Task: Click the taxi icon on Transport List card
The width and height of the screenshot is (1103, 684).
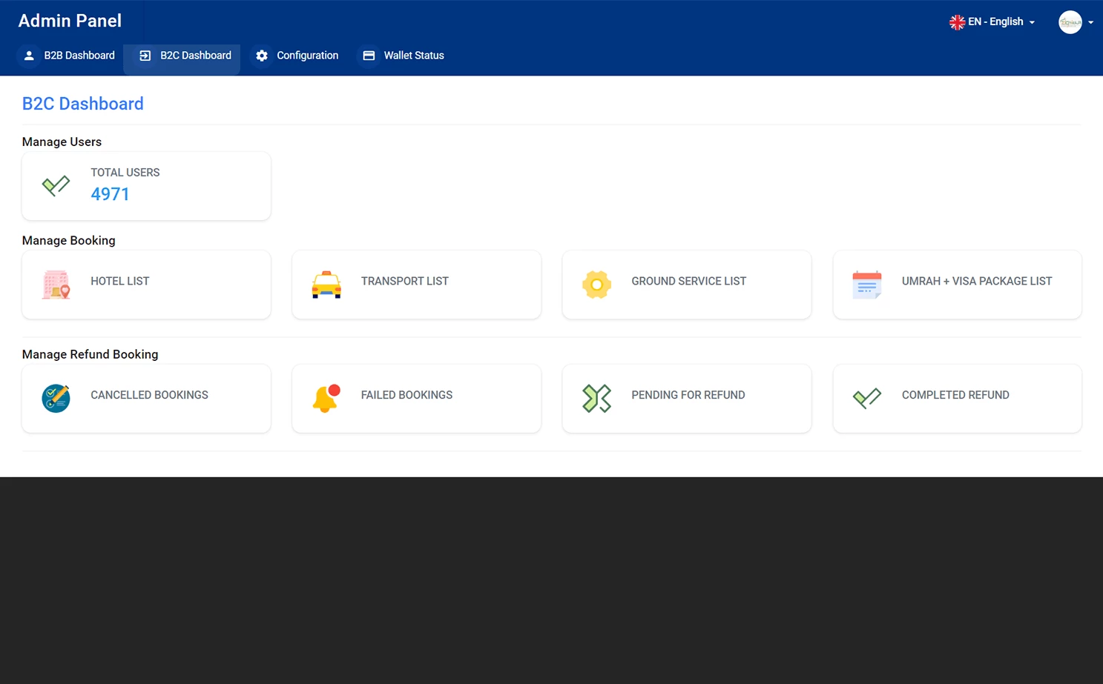Action: (326, 285)
